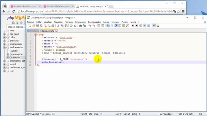Expand the checklist database node
Image resolution: width=207 pixels, height=116 pixels.
pyautogui.click(x=4, y=41)
